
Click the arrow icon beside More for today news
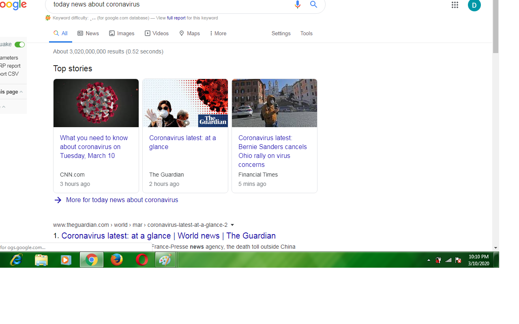click(x=58, y=200)
